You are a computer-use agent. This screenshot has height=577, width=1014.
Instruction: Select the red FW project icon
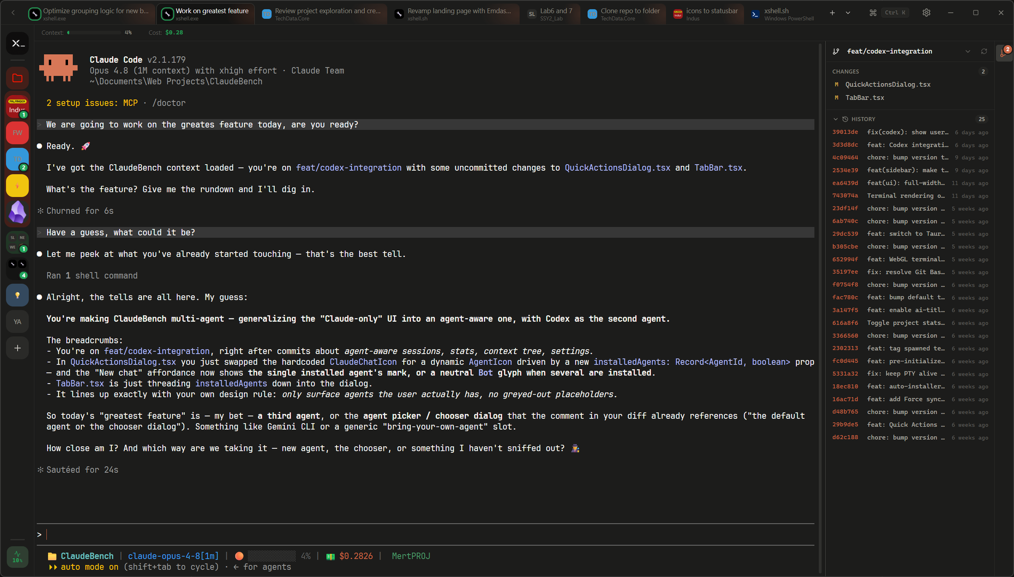17,133
